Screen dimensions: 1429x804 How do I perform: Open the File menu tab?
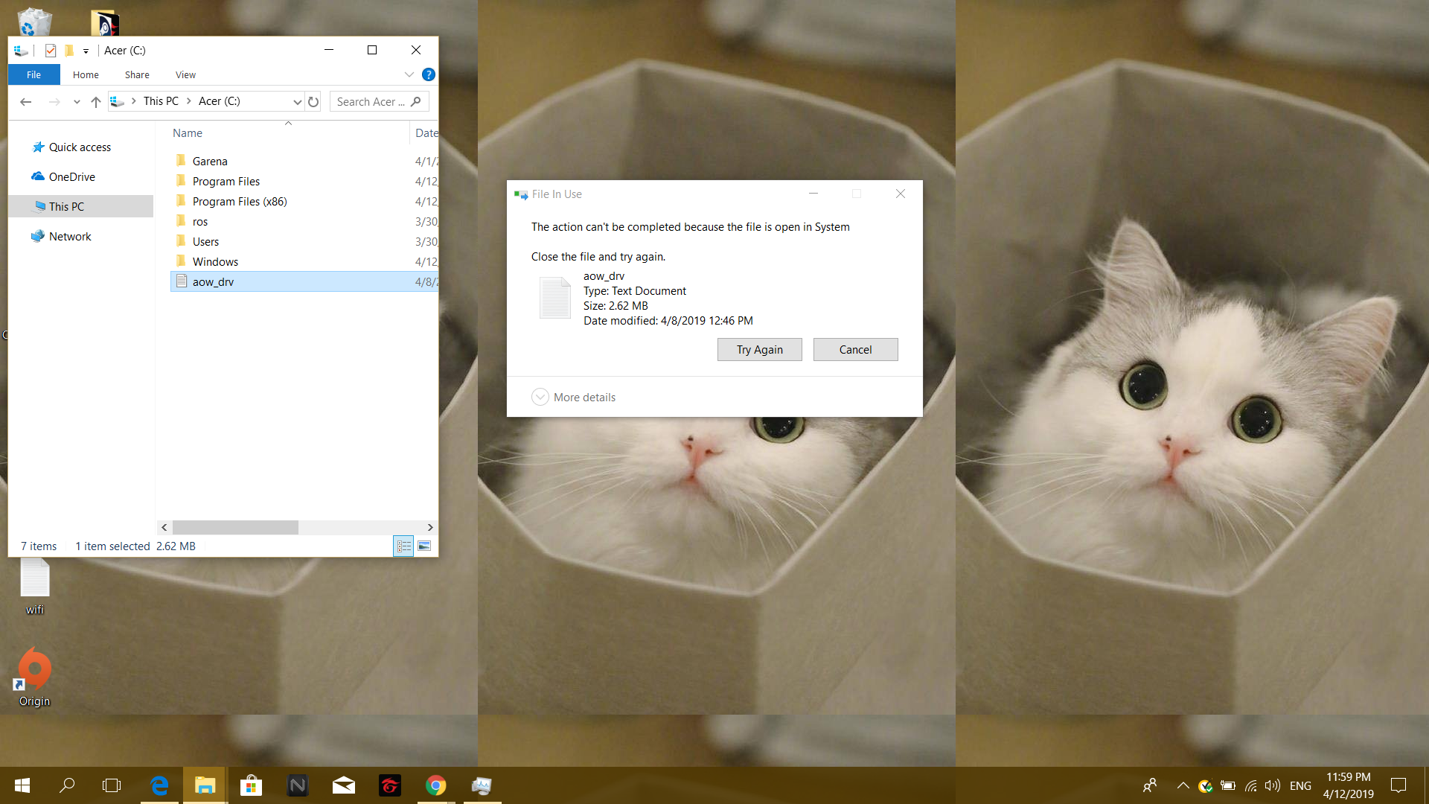click(33, 74)
